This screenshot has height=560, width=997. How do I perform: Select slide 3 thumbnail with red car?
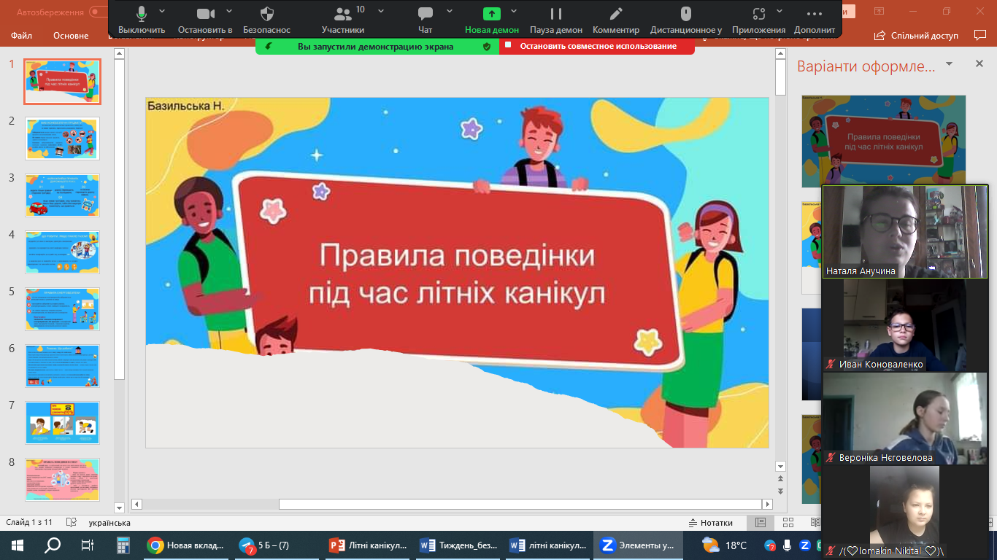[63, 195]
